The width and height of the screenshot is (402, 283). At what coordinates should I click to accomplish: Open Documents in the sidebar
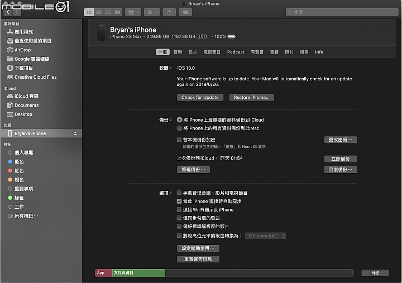point(23,105)
